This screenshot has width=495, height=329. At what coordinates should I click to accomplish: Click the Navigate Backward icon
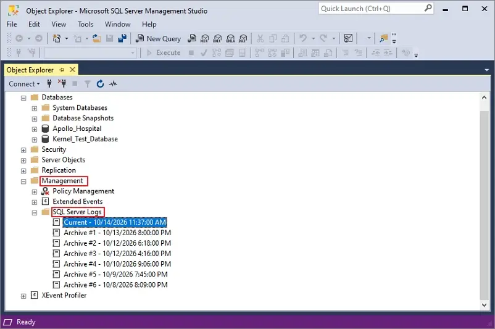click(19, 38)
